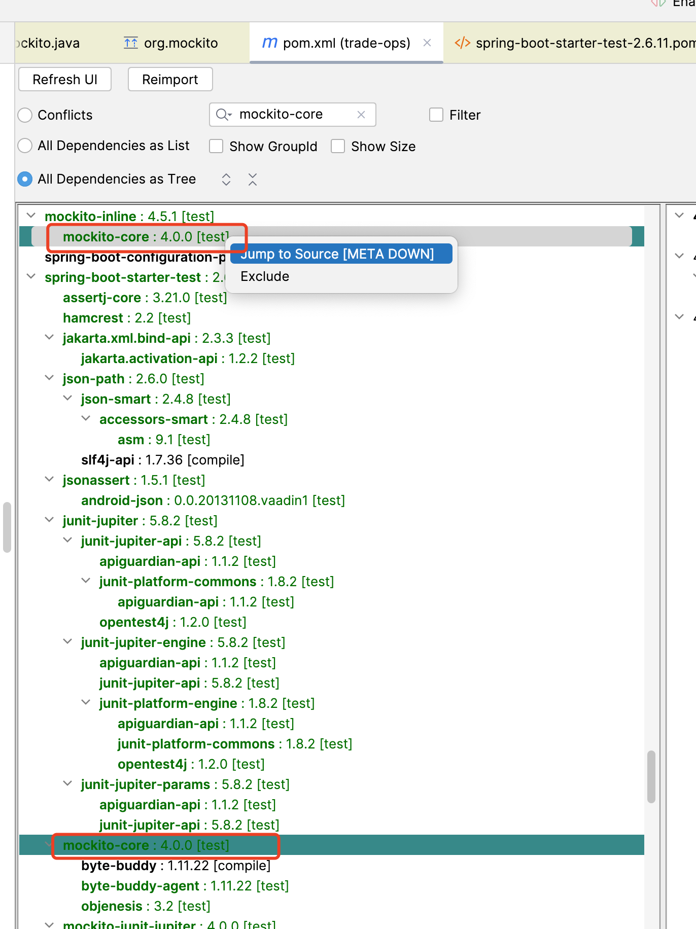Image resolution: width=696 pixels, height=929 pixels.
Task: Enable the Filter checkbox
Action: pos(436,115)
